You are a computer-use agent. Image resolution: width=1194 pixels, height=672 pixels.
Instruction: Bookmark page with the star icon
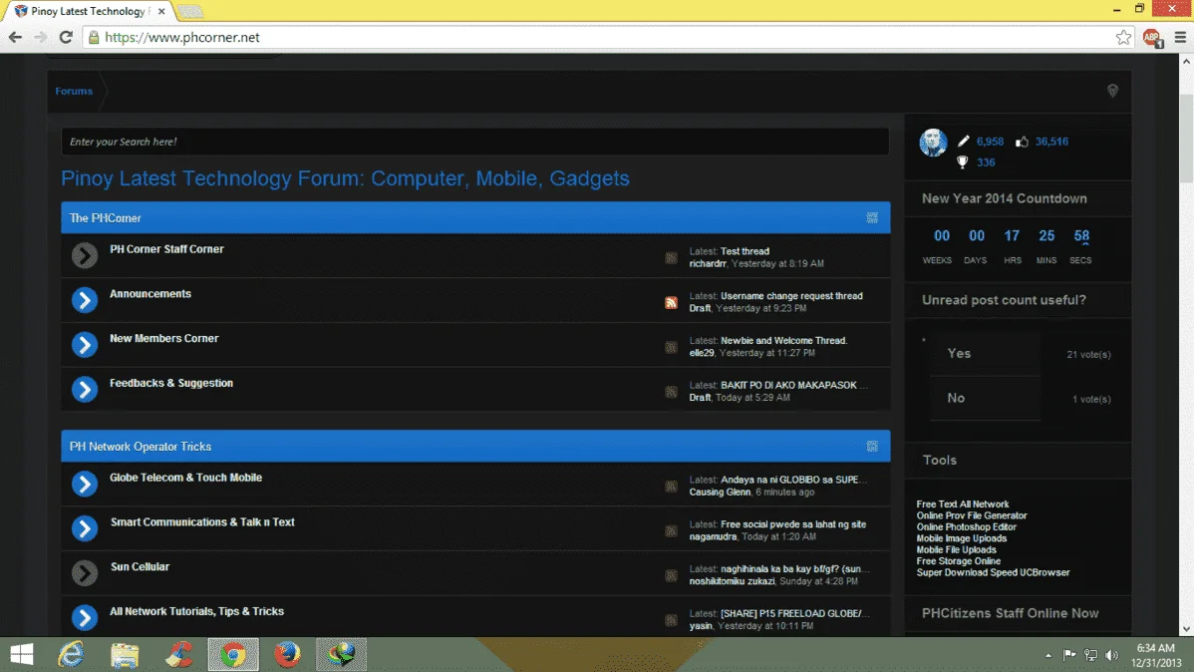pos(1123,37)
